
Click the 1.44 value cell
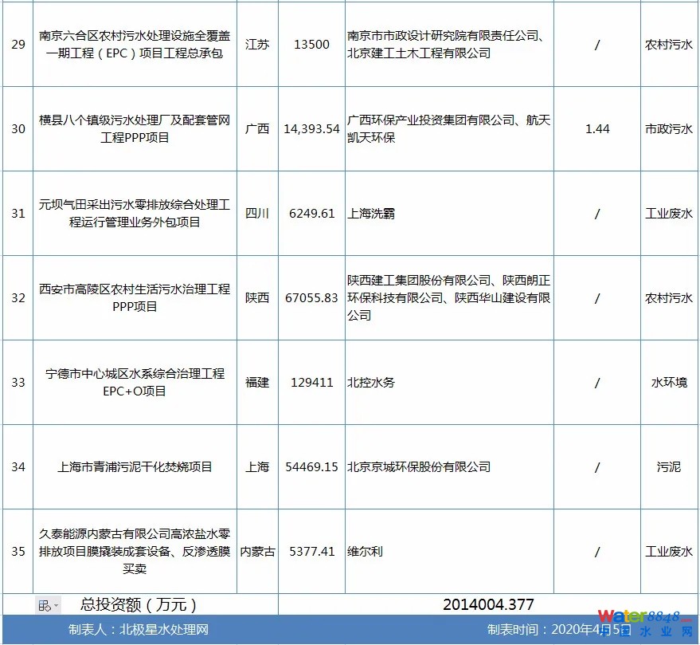click(596, 129)
